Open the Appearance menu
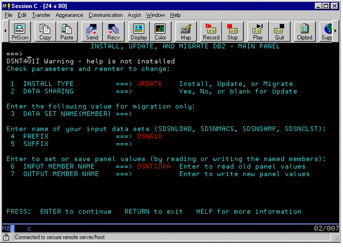Image resolution: width=343 pixels, height=247 pixels. tap(69, 15)
